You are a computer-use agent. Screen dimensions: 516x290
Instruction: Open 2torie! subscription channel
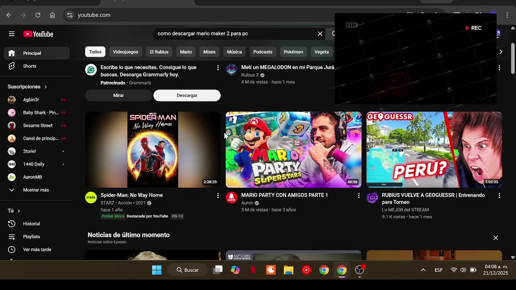tap(37, 151)
